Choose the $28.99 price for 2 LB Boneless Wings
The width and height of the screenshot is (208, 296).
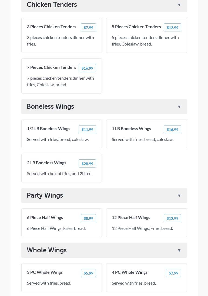coord(87,163)
